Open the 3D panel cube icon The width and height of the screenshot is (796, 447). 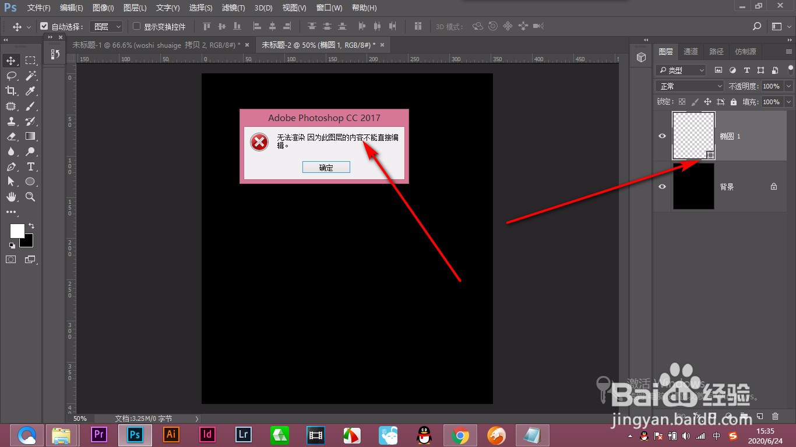coord(641,57)
